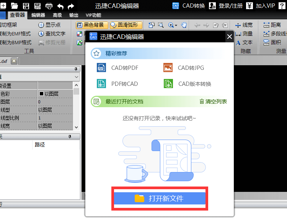Open the 高级 ribbon tab
Viewport: 287px width, 222px height.
(x=57, y=15)
